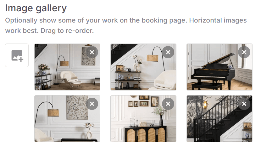Image resolution: width=261 pixels, height=150 pixels.
Task: Click the piano bench in the piano photo
Action: pos(206,86)
